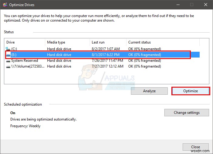
Task: Sort by the Last run column header
Action: (108, 42)
